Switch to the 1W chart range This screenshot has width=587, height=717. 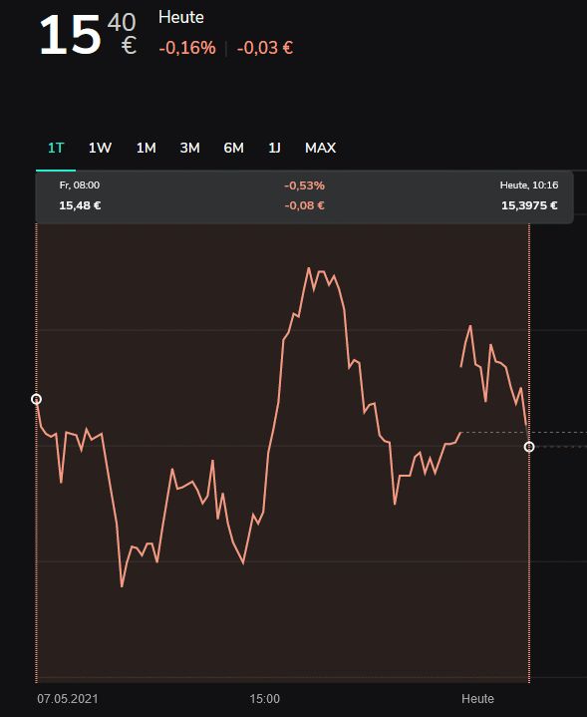pos(100,148)
